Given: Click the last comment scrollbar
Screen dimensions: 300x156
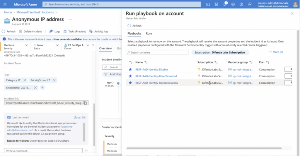Looking at the screenshot, I should click(84, 132).
